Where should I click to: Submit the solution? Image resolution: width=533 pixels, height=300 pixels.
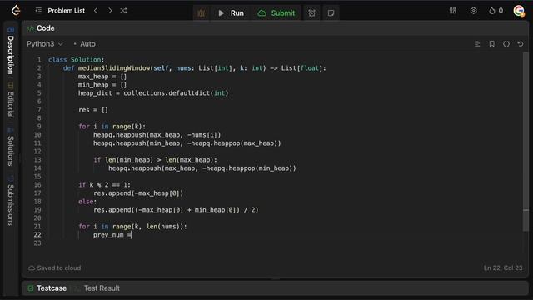tap(276, 13)
